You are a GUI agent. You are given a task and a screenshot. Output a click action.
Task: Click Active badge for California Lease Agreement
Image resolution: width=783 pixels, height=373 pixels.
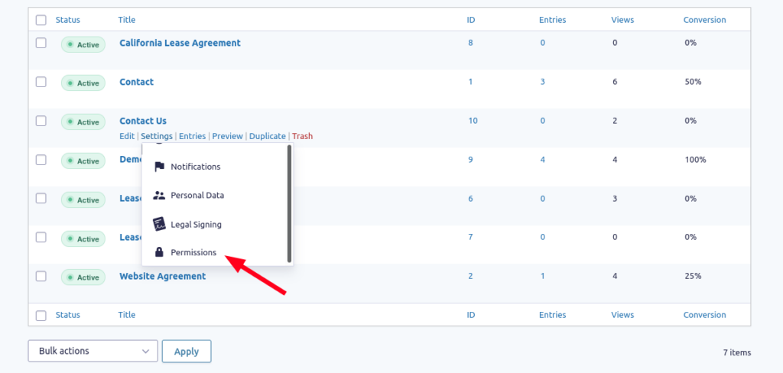[x=83, y=44]
